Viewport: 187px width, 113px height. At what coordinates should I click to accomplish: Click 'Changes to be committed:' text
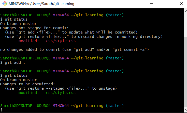(27, 84)
